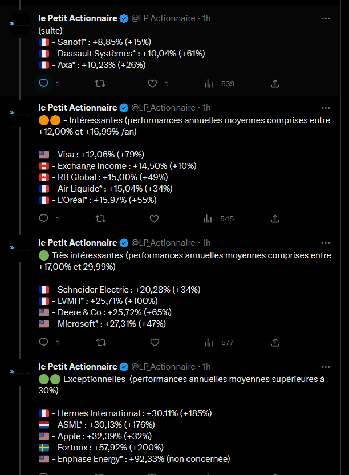Share the Intéressantes tweet
This screenshot has height=475, width=349.
click(x=275, y=218)
